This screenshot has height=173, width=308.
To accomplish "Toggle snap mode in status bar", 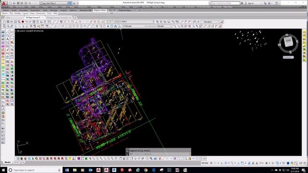I will click(x=215, y=163).
